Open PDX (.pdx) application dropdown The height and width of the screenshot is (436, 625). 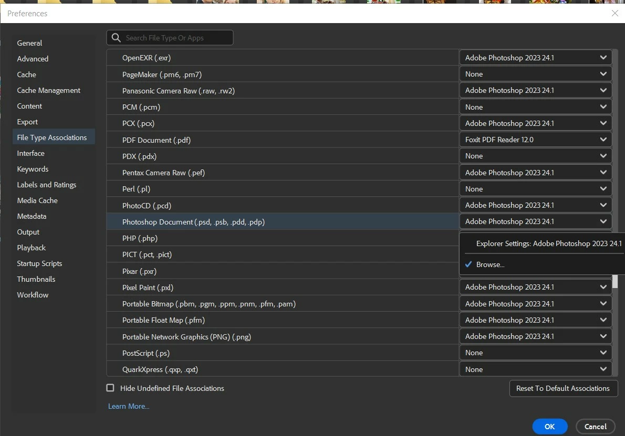pyautogui.click(x=535, y=156)
